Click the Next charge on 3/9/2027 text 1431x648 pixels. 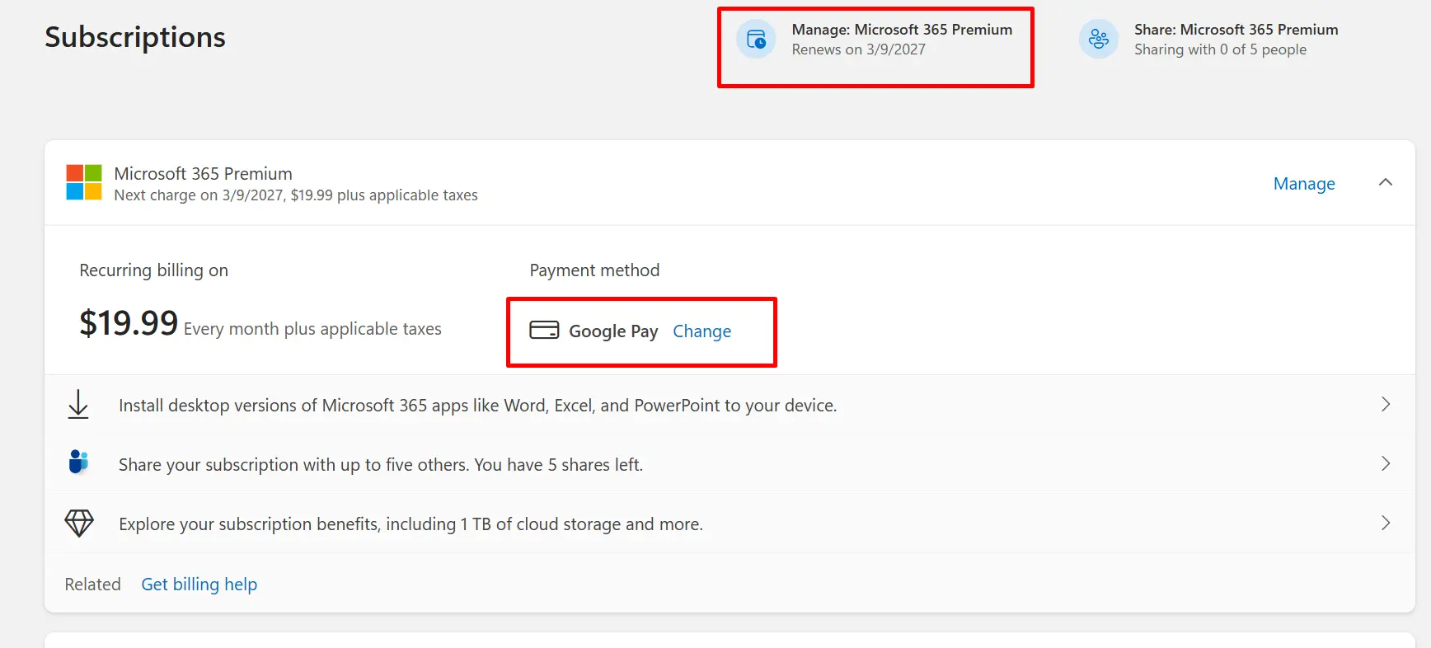coord(296,195)
